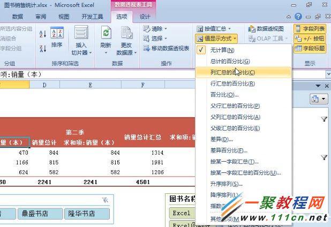This screenshot has height=227, width=331.
Task: Open the Excel Help question mark icon
Action: tap(298, 16)
